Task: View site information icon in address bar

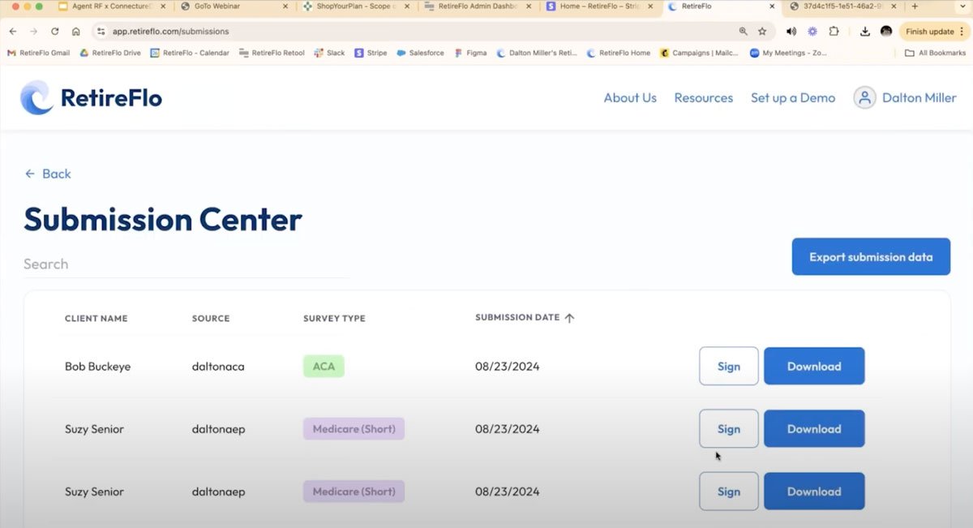Action: tap(101, 32)
